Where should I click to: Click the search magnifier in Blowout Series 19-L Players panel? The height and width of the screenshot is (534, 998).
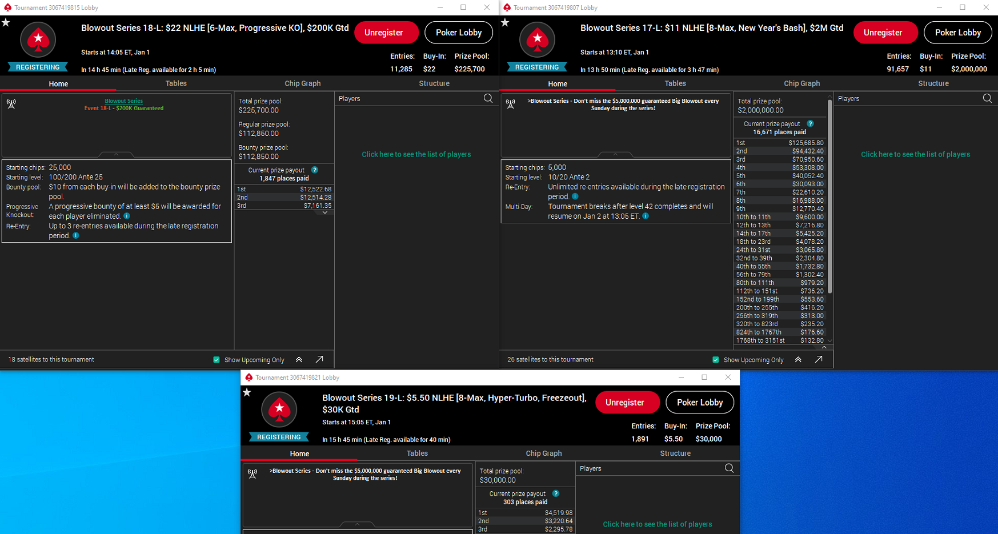(729, 468)
